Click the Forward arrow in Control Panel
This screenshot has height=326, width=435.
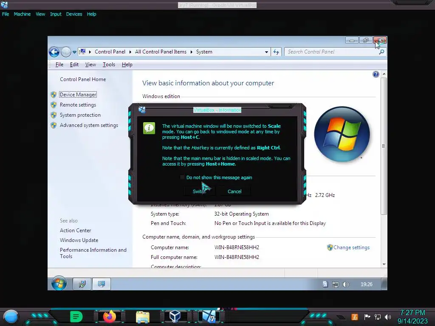[66, 52]
